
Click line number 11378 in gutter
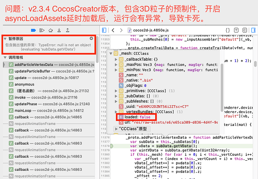tap(105, 146)
